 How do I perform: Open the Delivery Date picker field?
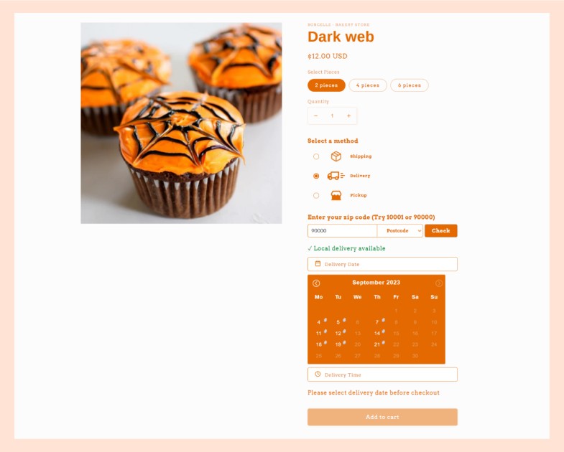coord(382,264)
